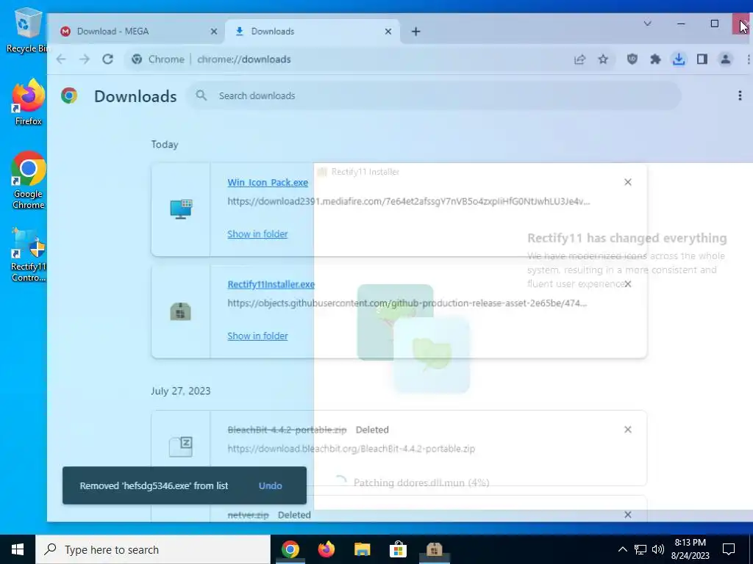Open Chrome from the taskbar
The width and height of the screenshot is (753, 564).
pos(290,549)
